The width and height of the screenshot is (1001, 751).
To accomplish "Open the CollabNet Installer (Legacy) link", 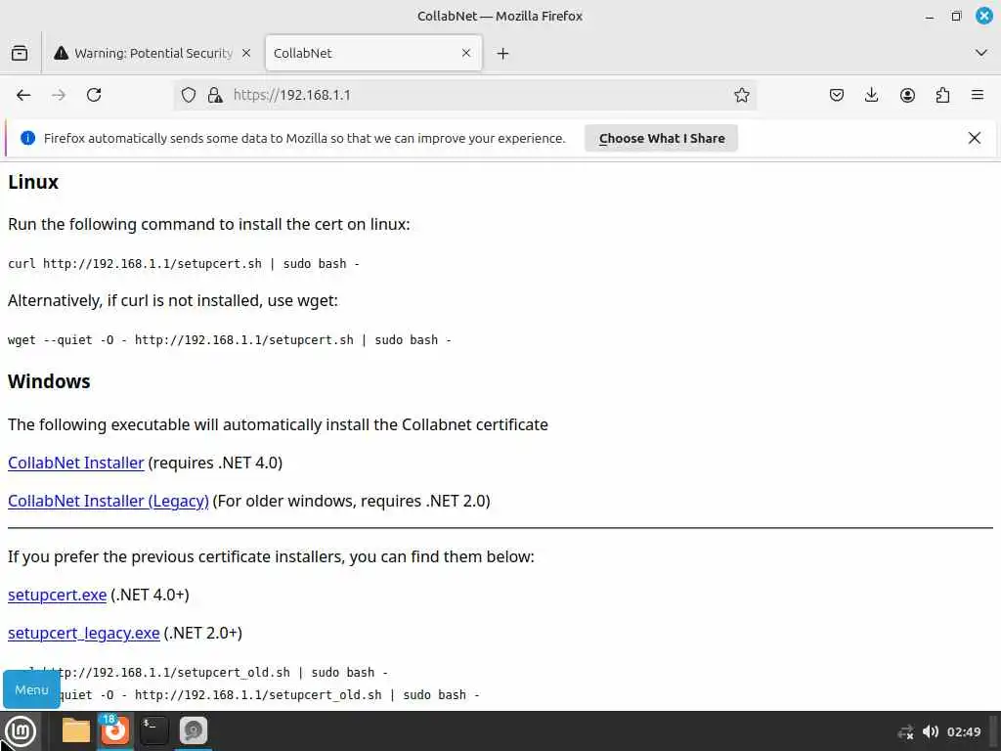I will point(108,501).
